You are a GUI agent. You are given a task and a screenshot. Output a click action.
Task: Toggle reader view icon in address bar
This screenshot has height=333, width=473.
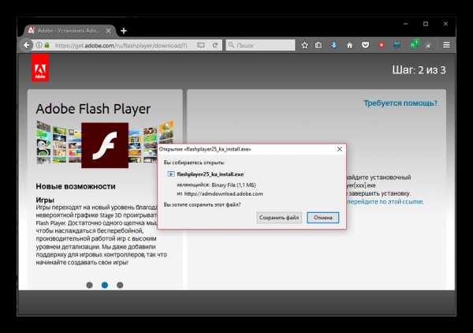[x=200, y=45]
